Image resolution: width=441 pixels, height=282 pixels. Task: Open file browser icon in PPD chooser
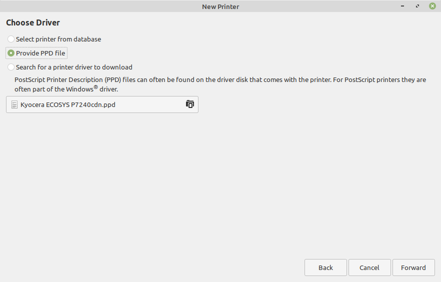pos(190,104)
